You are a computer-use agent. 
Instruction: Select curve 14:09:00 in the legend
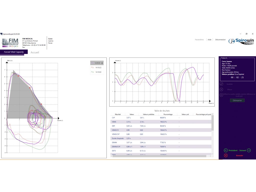[x=97, y=63]
